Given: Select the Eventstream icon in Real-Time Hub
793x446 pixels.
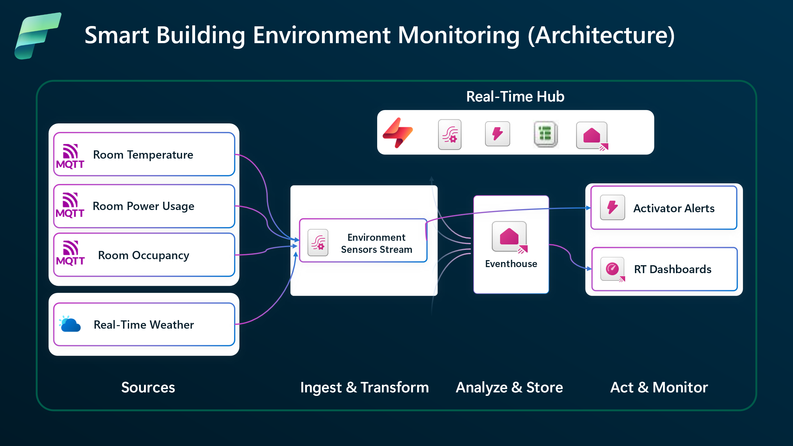Looking at the screenshot, I should point(449,134).
